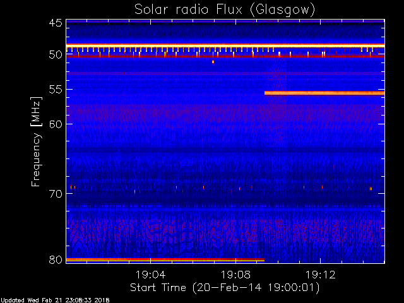The height and width of the screenshot is (303, 404).
Task: Click the Solar radio Flux (Glasgow) title
Action: click(x=225, y=10)
